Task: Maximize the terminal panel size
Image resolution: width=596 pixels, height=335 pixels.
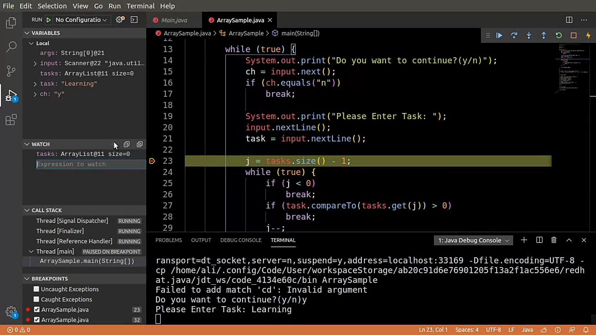Action: click(x=569, y=240)
